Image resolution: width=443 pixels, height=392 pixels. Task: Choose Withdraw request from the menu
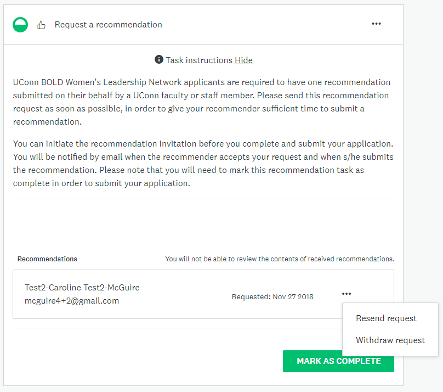click(x=390, y=340)
